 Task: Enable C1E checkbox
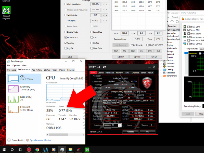(92, 37)
